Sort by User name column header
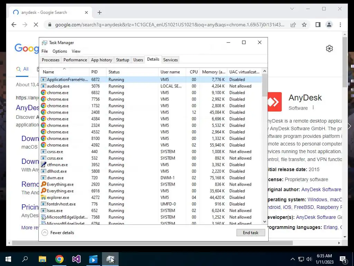The image size is (354, 266). (x=172, y=72)
